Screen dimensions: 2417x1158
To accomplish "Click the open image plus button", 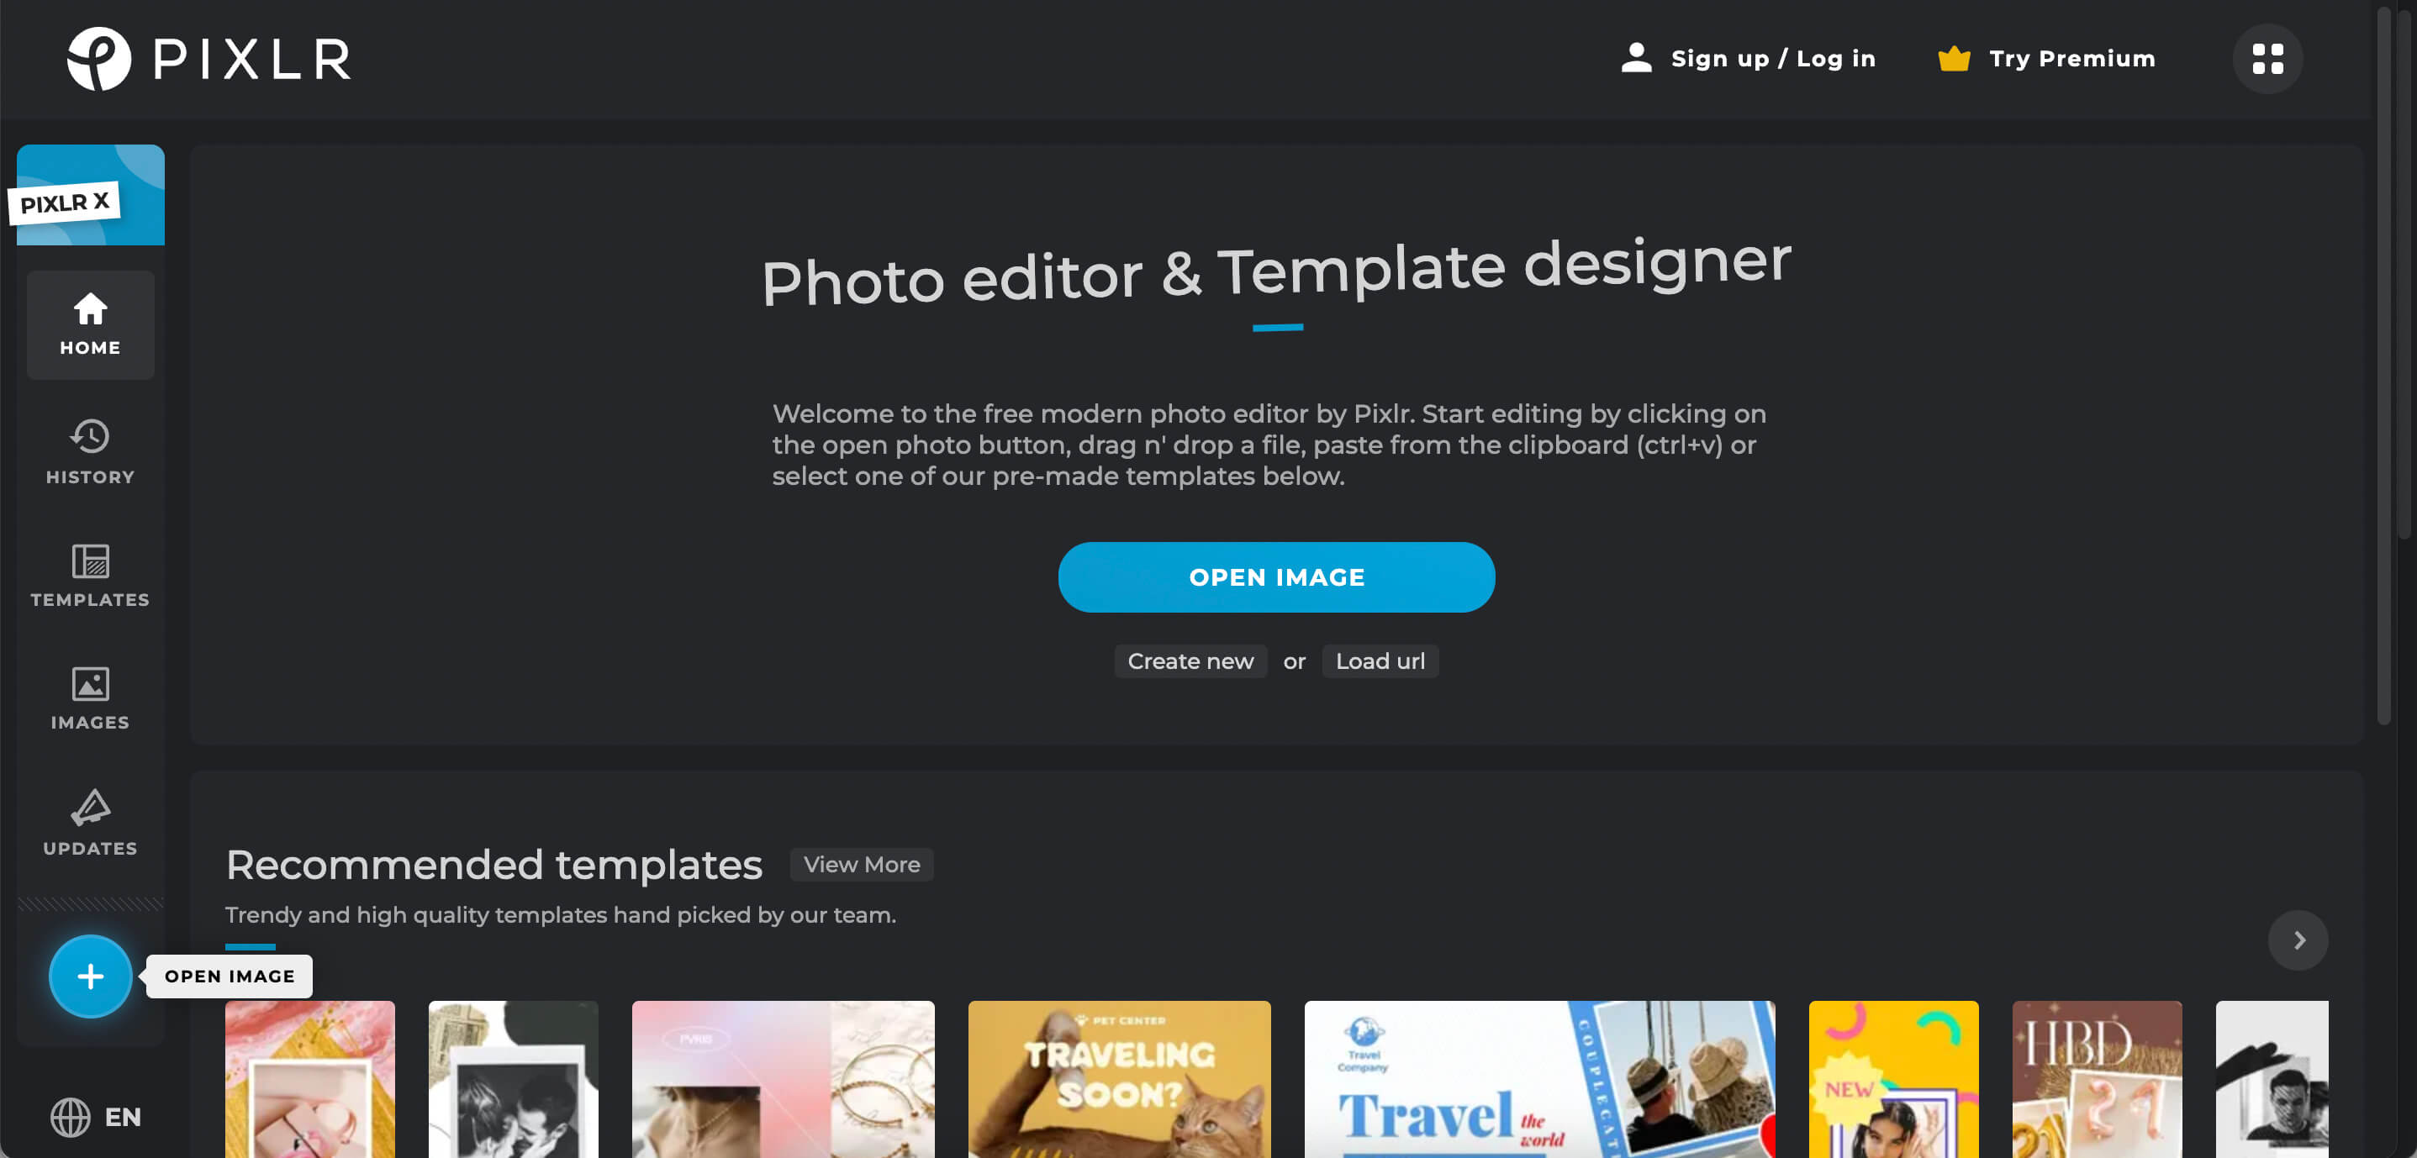I will click(89, 975).
